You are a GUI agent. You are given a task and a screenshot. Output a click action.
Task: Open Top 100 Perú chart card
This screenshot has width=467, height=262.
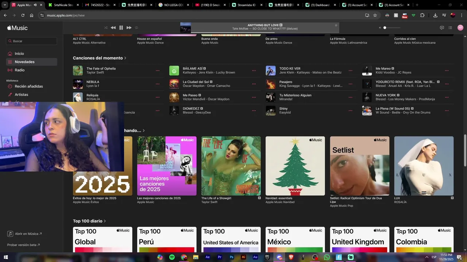tap(167, 240)
